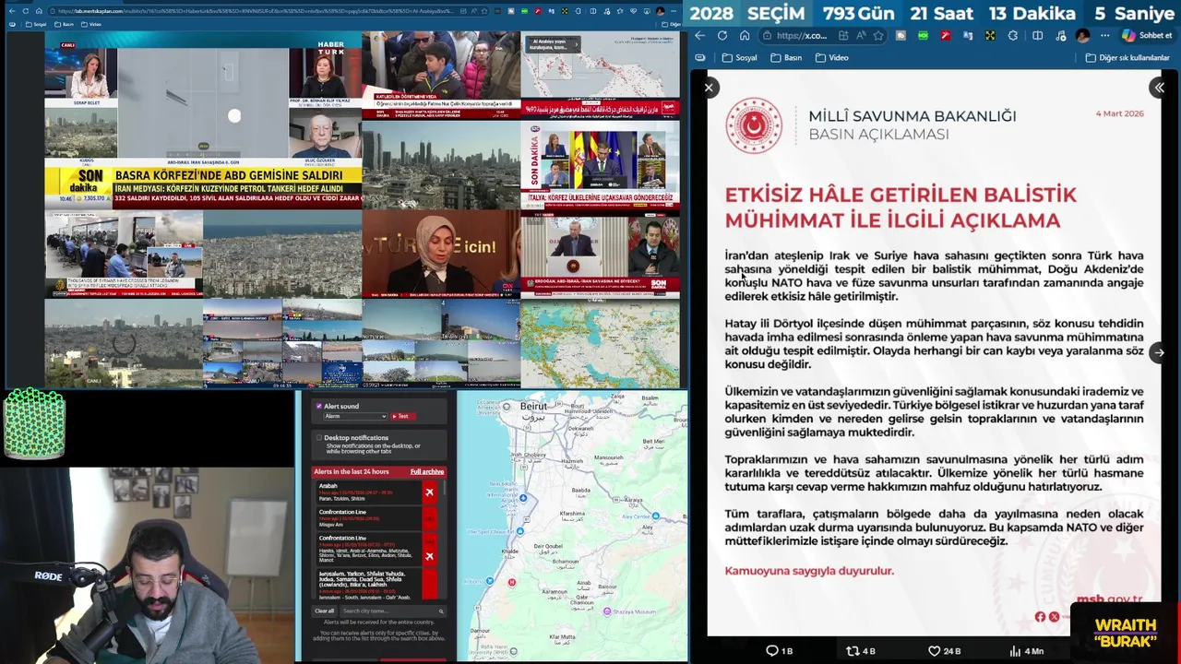Enable Desktop notifications checkbox
The height and width of the screenshot is (664, 1181).
pos(319,438)
